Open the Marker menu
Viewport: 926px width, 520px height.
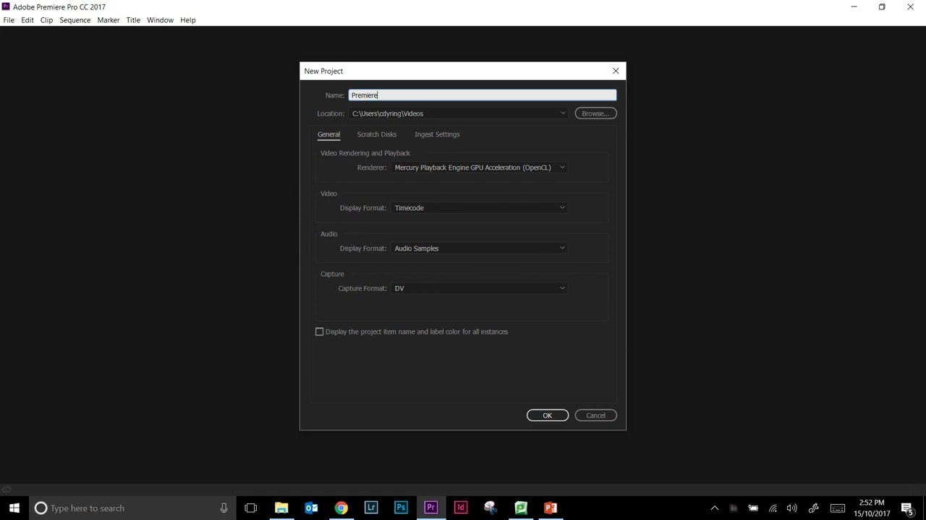pyautogui.click(x=109, y=20)
